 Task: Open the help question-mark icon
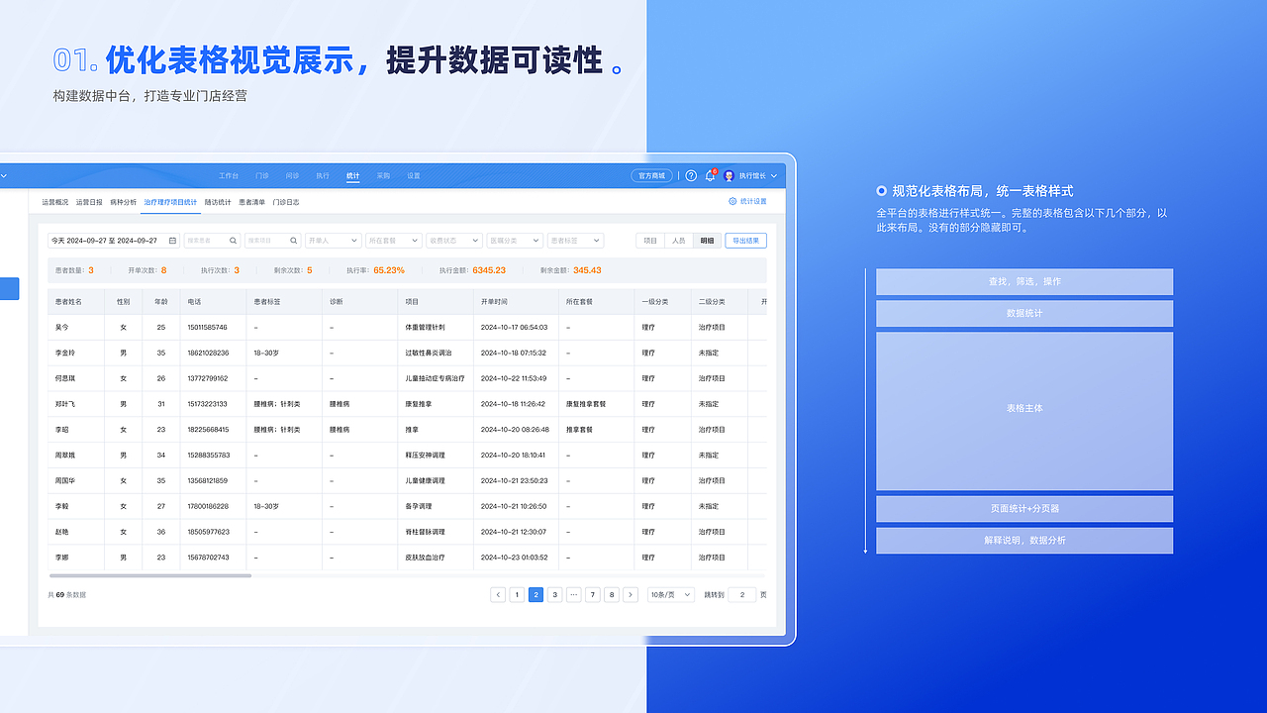click(x=691, y=175)
